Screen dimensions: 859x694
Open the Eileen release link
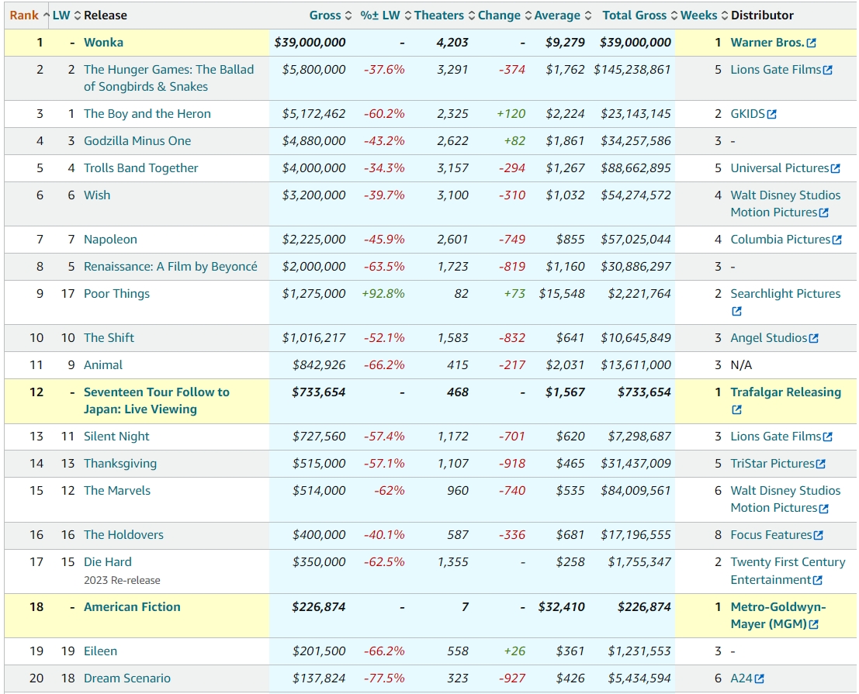tap(100, 651)
